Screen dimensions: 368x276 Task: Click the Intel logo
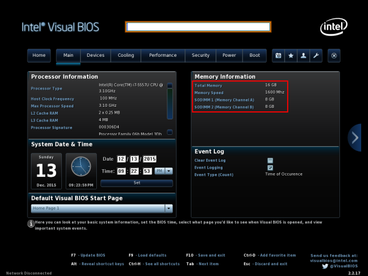pyautogui.click(x=334, y=27)
